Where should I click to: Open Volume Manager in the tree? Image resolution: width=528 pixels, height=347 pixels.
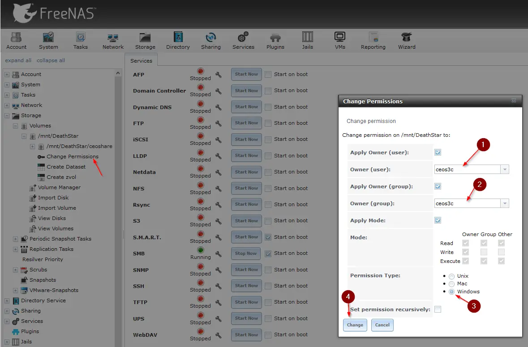click(59, 187)
